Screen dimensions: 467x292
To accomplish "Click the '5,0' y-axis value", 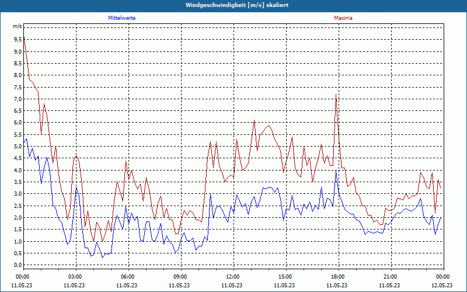I will click(x=18, y=147).
